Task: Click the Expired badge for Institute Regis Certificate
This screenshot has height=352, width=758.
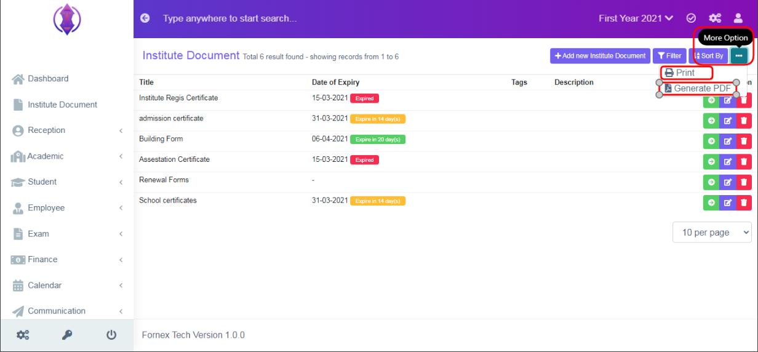Action: (365, 98)
